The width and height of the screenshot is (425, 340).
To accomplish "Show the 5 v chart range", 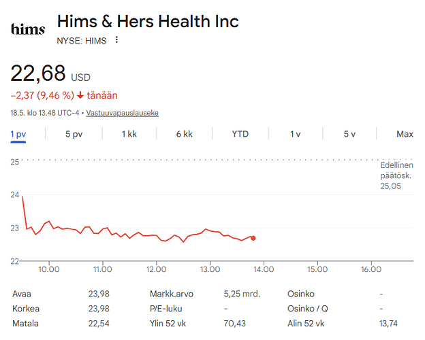I will click(349, 134).
